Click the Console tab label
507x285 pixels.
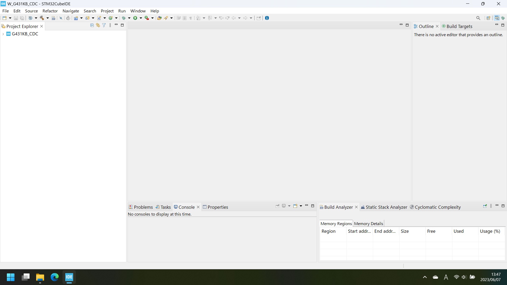(186, 207)
